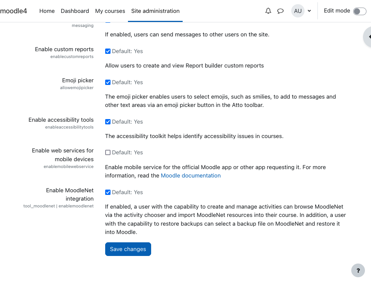Go to the Home menu item

47,11
